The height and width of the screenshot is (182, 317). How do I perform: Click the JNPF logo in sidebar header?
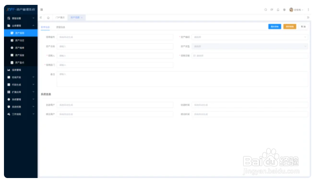[x=11, y=10]
